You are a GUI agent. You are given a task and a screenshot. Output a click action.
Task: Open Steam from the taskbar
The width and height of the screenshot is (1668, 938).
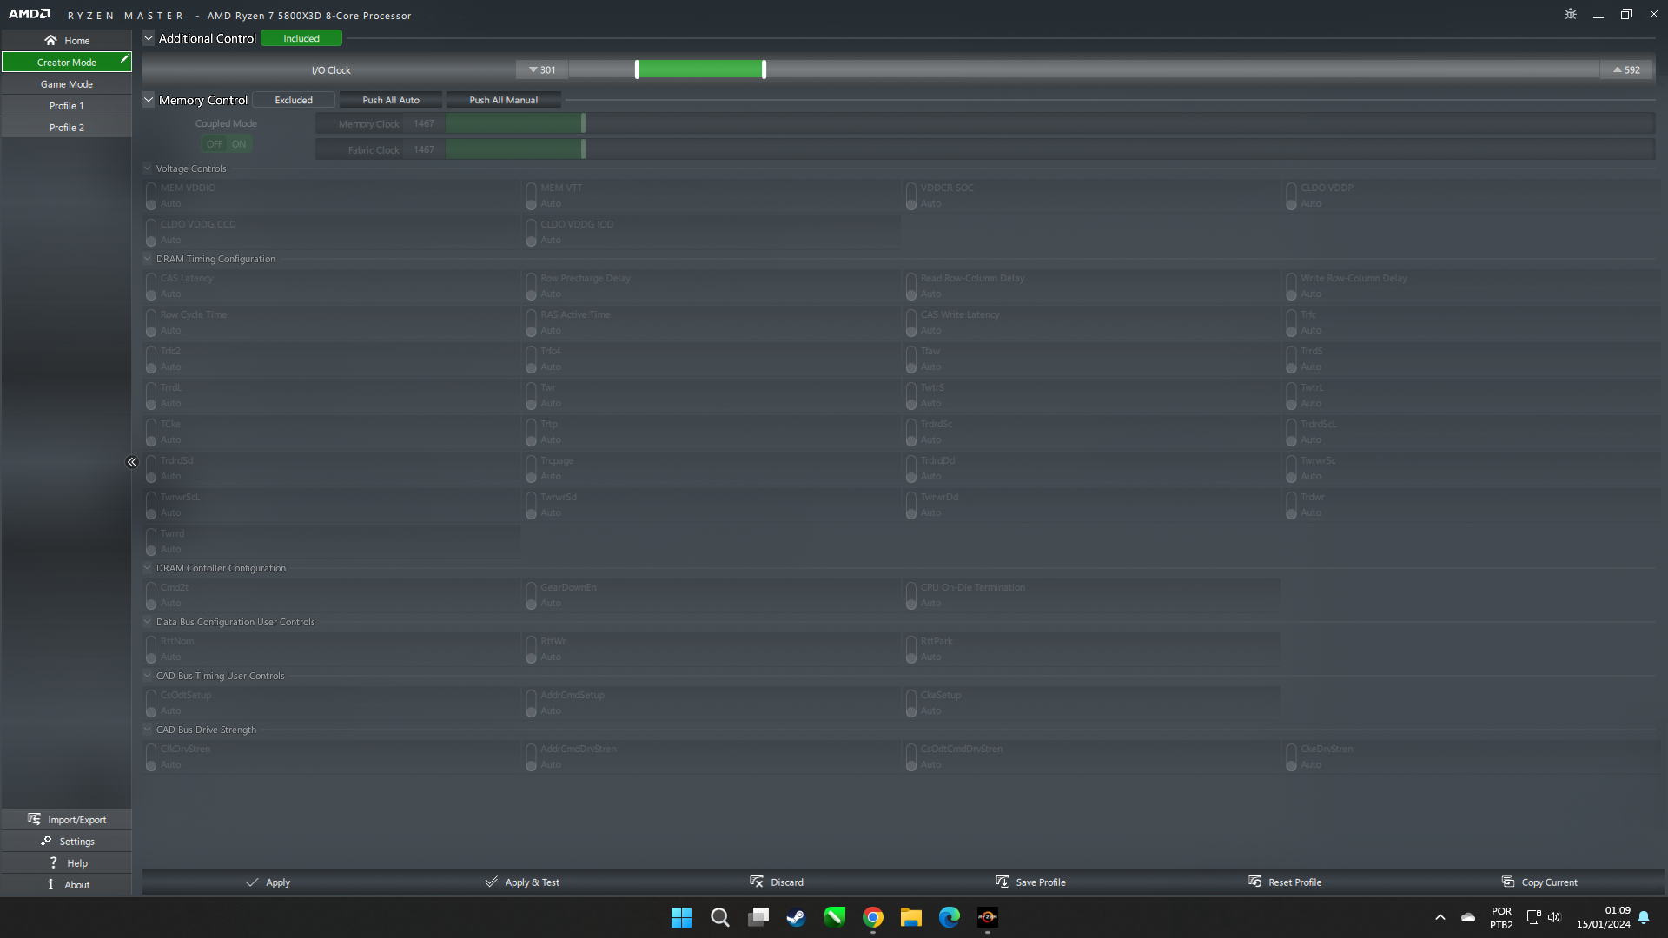point(796,917)
